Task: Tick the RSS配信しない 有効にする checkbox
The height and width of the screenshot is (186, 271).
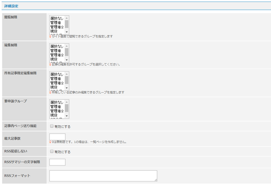Action: point(52,152)
